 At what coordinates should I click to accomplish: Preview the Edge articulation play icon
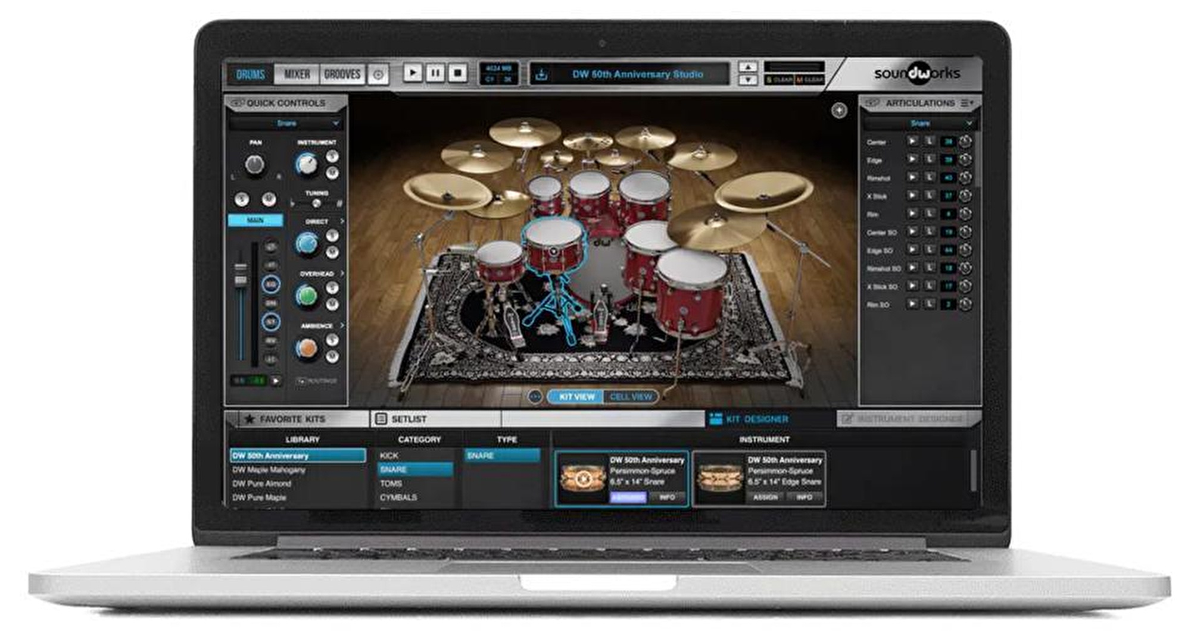[x=912, y=159]
